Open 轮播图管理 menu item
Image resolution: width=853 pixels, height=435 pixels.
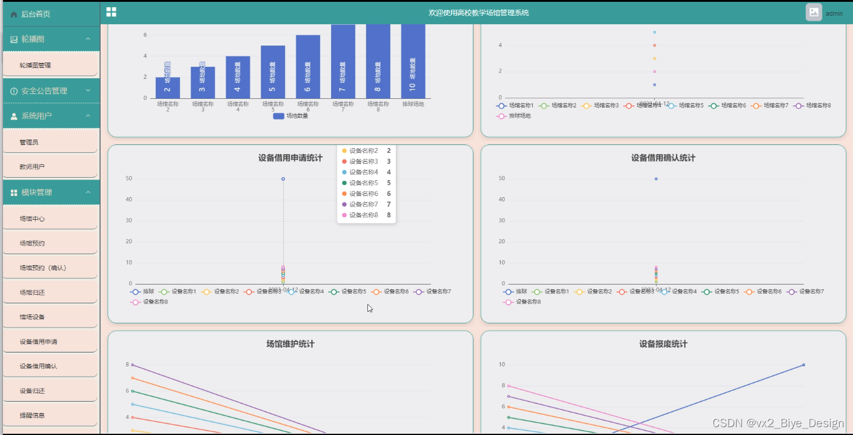tap(50, 65)
